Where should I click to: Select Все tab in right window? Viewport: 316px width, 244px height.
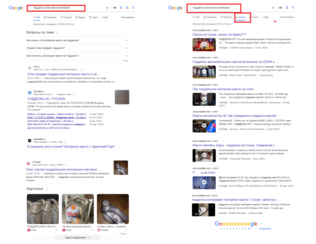[196, 17]
